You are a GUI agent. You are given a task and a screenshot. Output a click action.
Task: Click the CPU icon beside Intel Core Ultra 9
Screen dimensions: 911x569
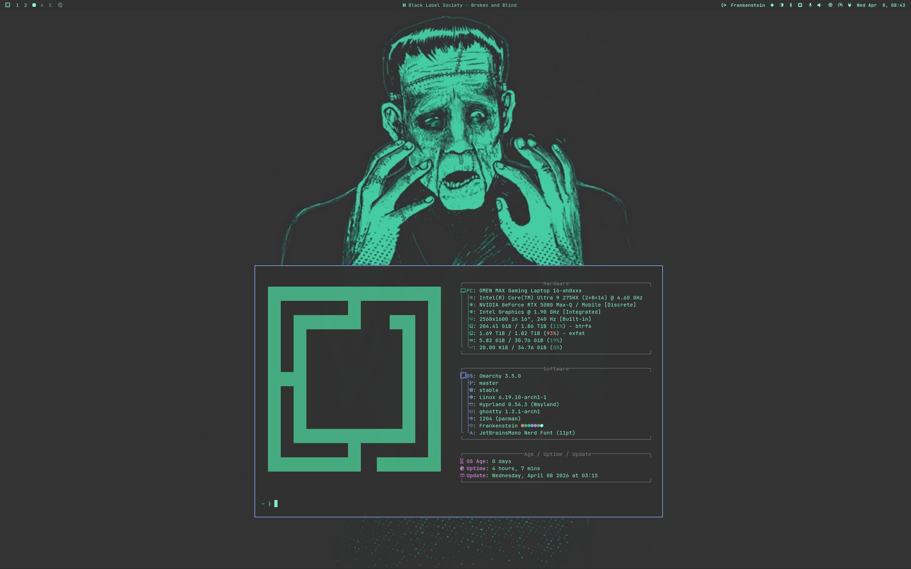pos(471,298)
